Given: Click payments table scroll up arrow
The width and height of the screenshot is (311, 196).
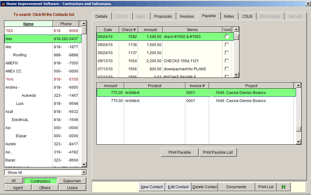Looking at the screenshot, I should pos(236,29).
